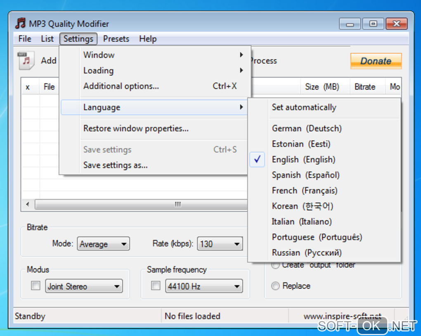Open the Help menu
The width and height of the screenshot is (421, 336).
coord(148,39)
